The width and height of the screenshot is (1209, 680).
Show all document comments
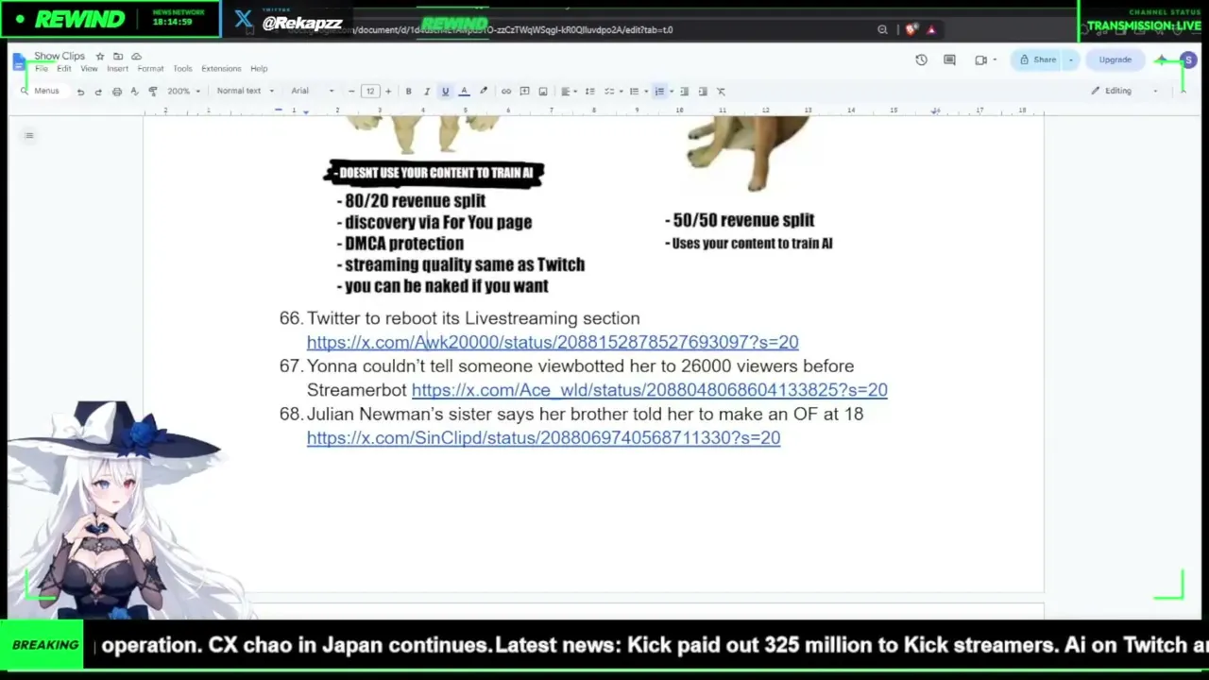tap(949, 60)
